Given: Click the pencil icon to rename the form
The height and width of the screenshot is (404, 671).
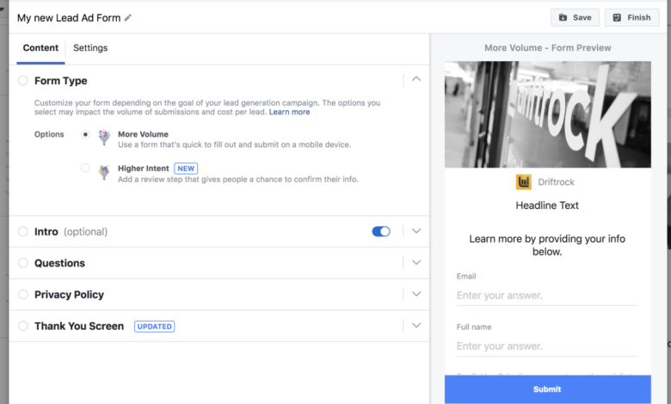Looking at the screenshot, I should pos(128,17).
